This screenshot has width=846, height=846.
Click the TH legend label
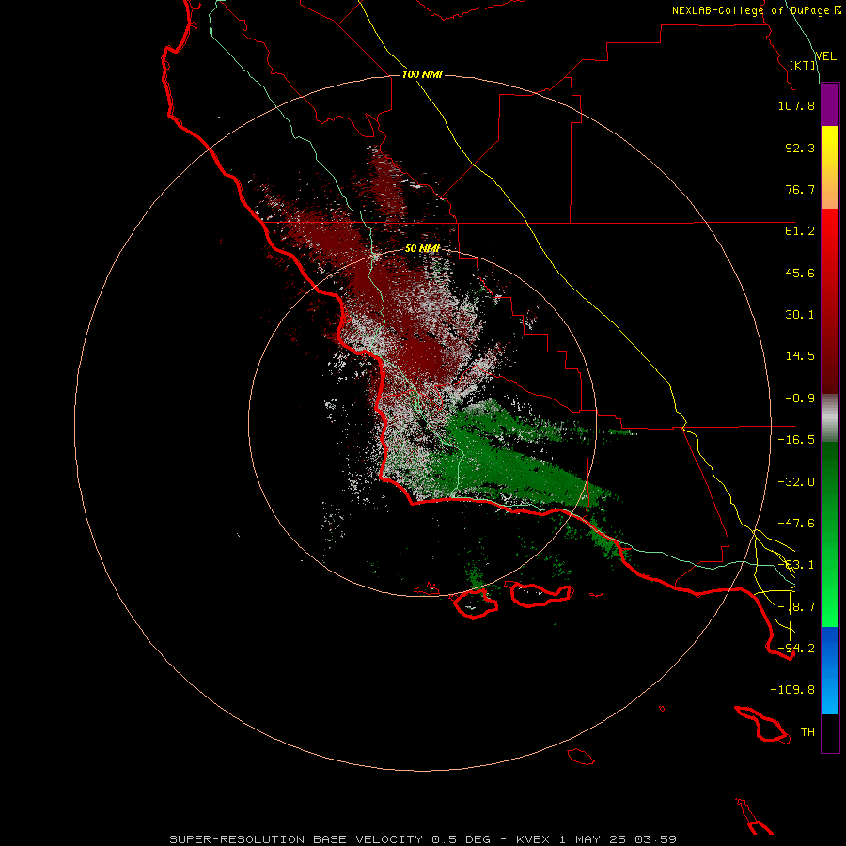click(x=807, y=732)
